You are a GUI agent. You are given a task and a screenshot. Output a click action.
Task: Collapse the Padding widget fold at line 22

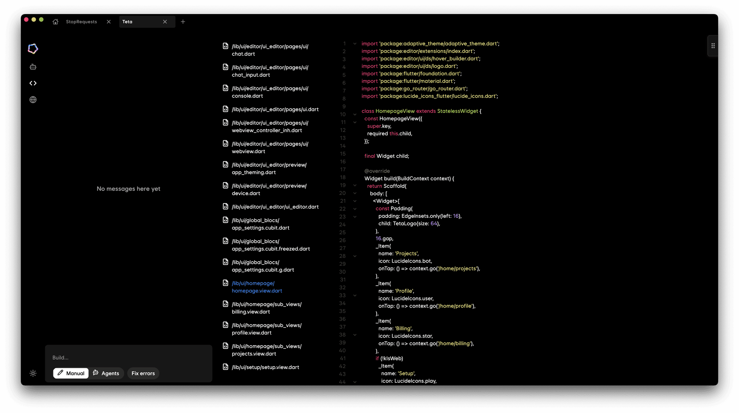click(354, 208)
